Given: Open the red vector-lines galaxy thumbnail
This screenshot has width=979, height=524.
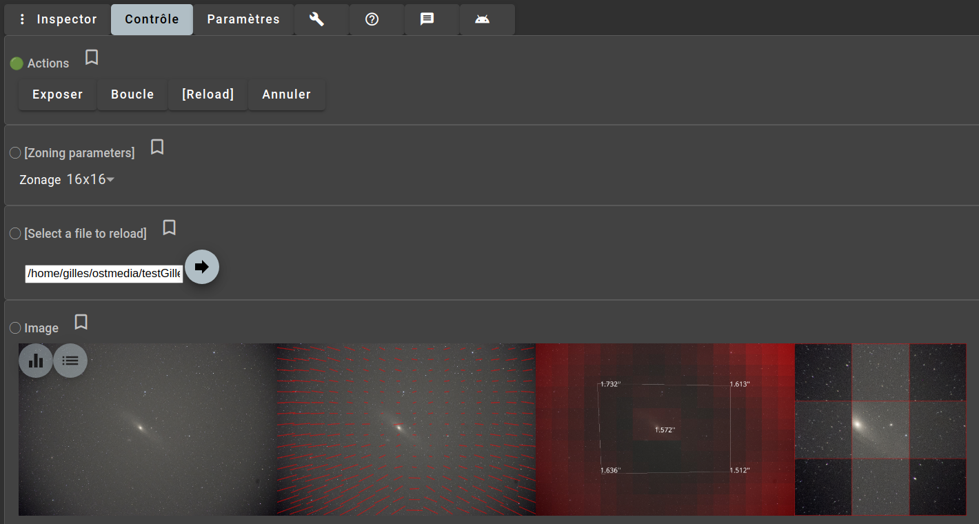Looking at the screenshot, I should pos(407,429).
